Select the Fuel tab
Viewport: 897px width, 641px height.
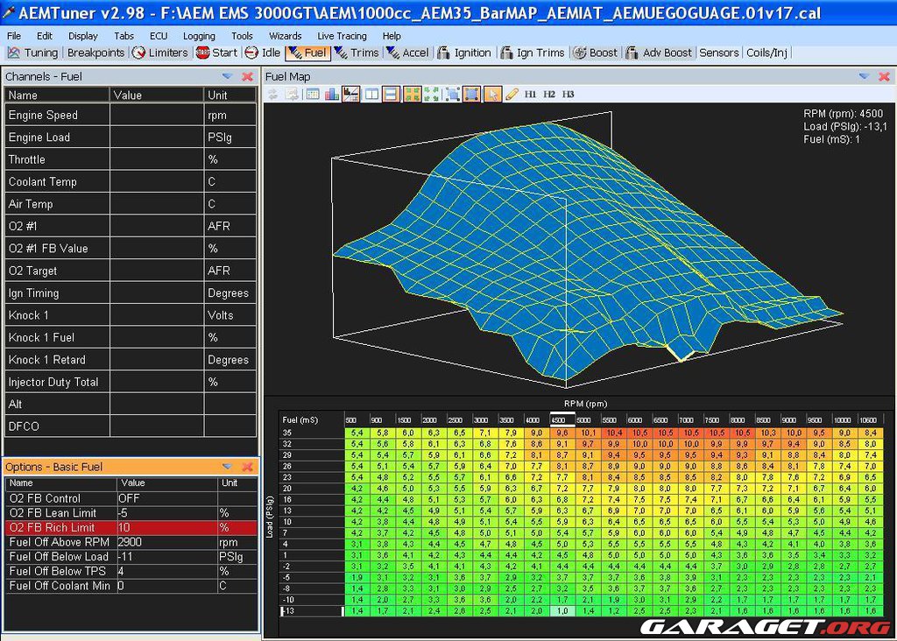click(307, 53)
